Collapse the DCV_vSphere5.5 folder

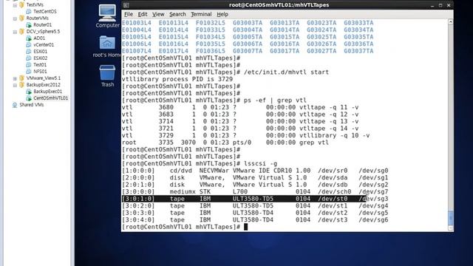[15, 32]
